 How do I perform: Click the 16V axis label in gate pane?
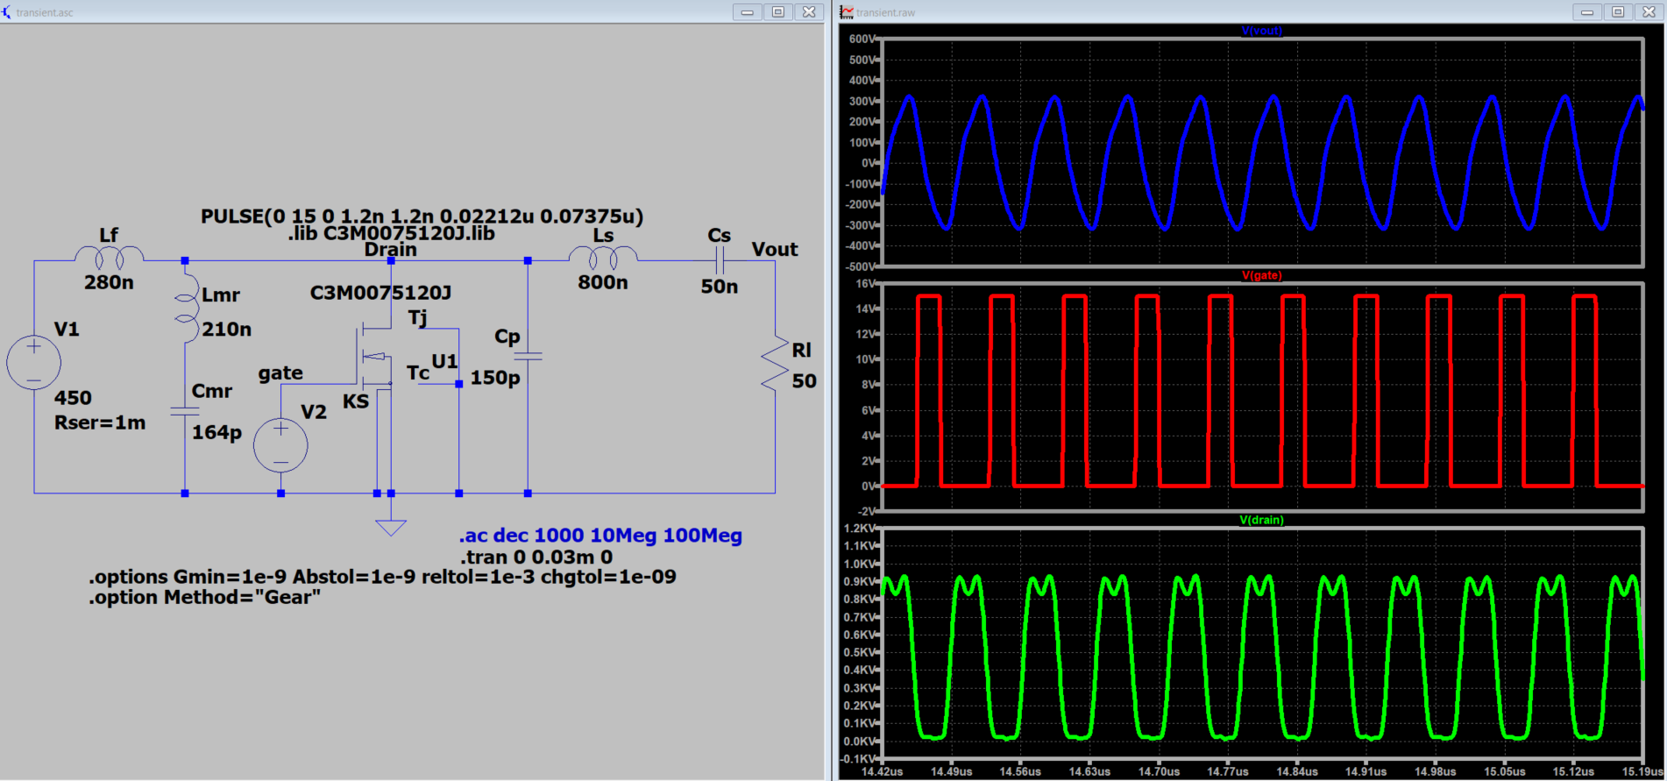click(x=865, y=284)
